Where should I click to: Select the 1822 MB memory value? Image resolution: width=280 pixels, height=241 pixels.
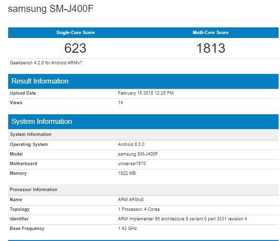127,173
